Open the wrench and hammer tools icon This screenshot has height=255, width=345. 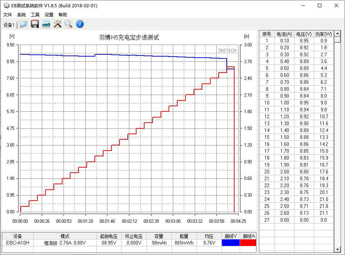57,24
